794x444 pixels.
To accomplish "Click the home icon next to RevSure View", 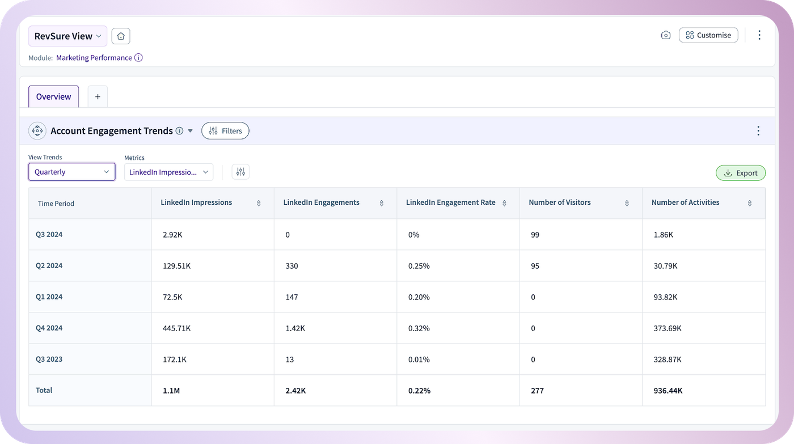I will click(121, 36).
